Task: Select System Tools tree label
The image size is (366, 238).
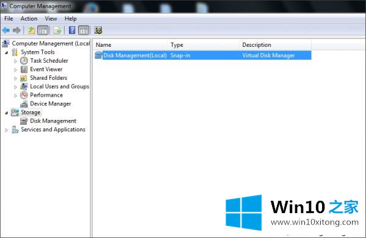Action: coord(38,52)
